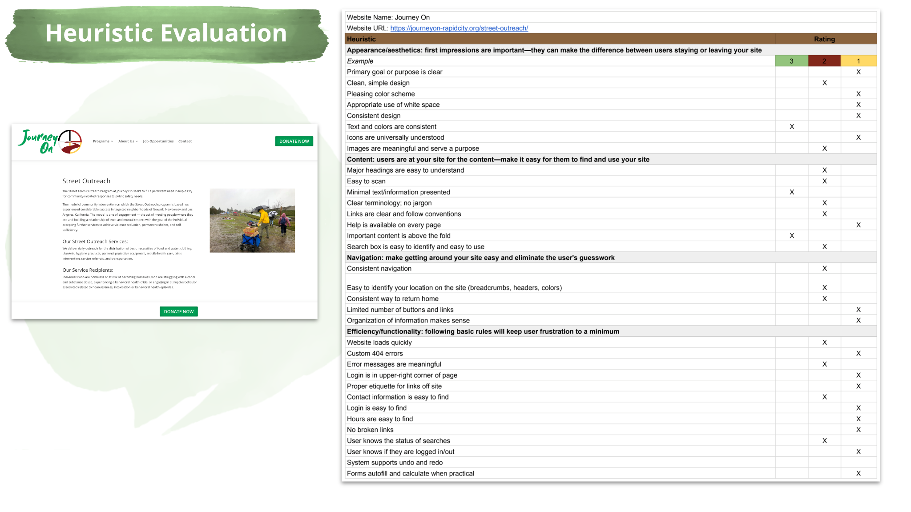Viewport: 911px width, 512px height.
Task: Open the journeyon-rapidcity.org street-outreach link
Action: pos(459,28)
